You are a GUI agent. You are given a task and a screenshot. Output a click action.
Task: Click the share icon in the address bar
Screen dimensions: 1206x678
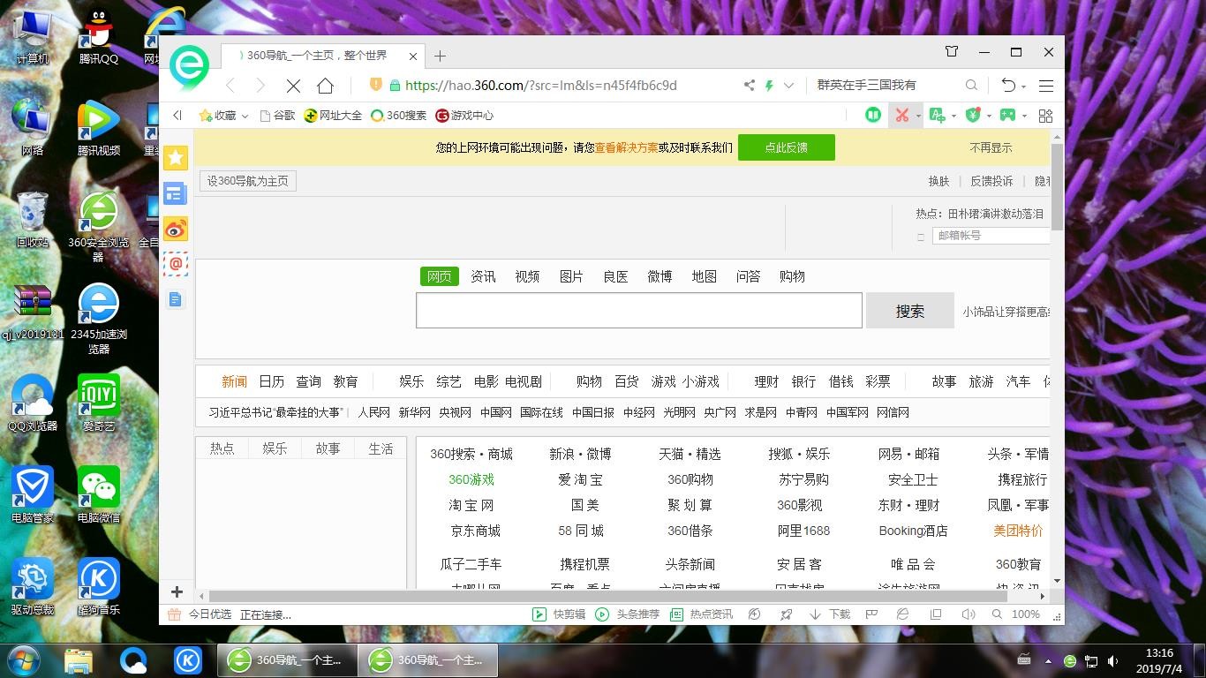(749, 86)
